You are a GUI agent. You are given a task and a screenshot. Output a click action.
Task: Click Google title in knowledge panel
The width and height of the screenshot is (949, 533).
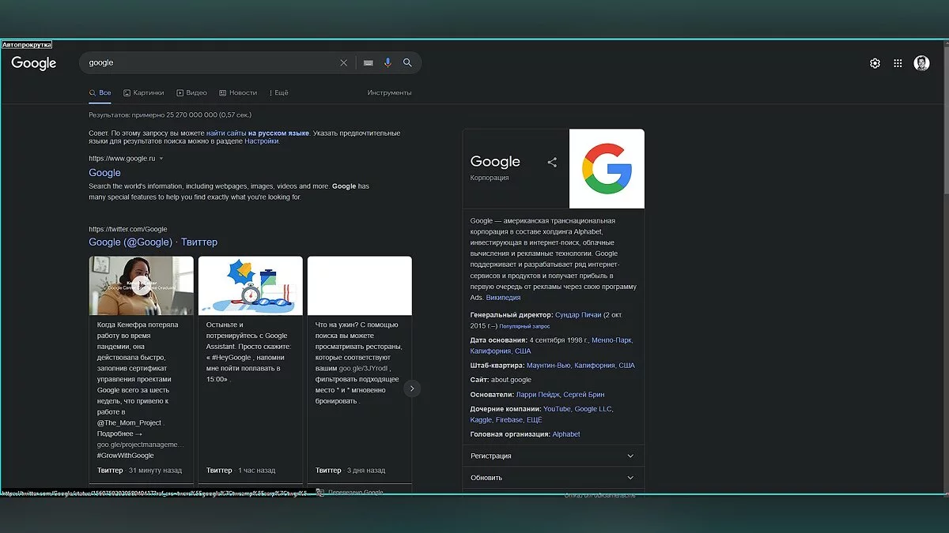495,162
